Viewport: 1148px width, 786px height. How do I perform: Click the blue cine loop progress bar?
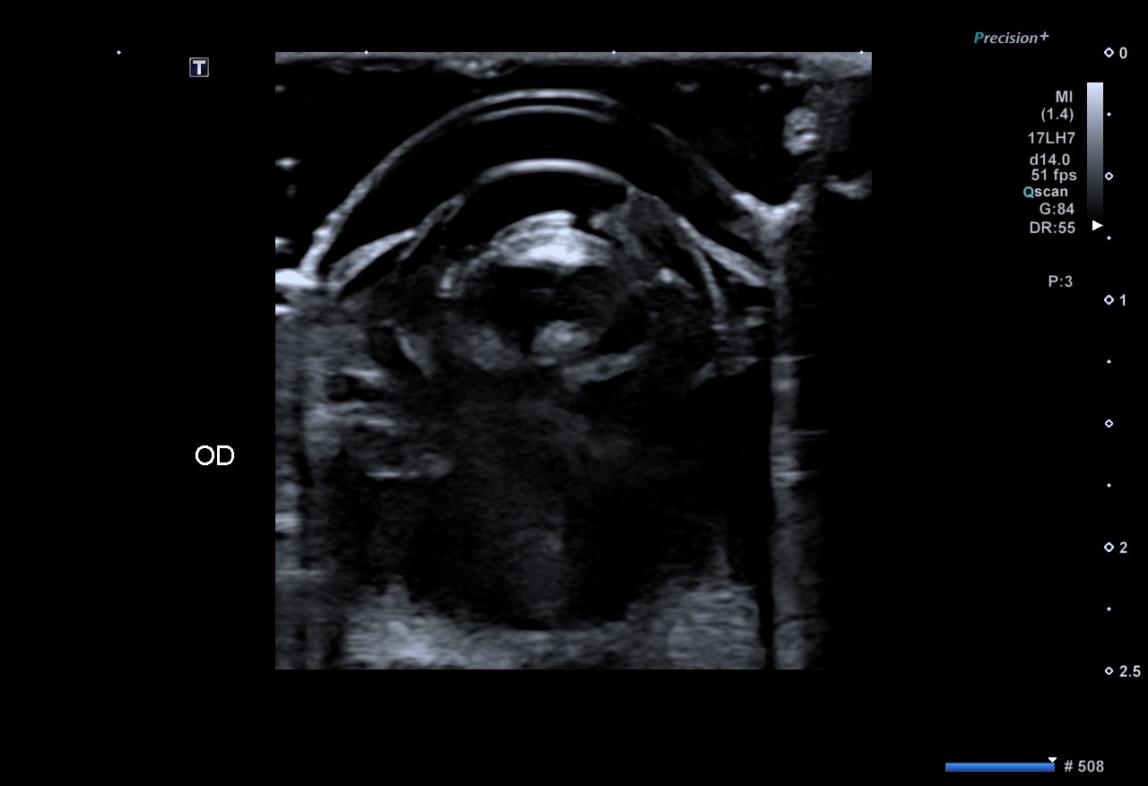[x=999, y=767]
